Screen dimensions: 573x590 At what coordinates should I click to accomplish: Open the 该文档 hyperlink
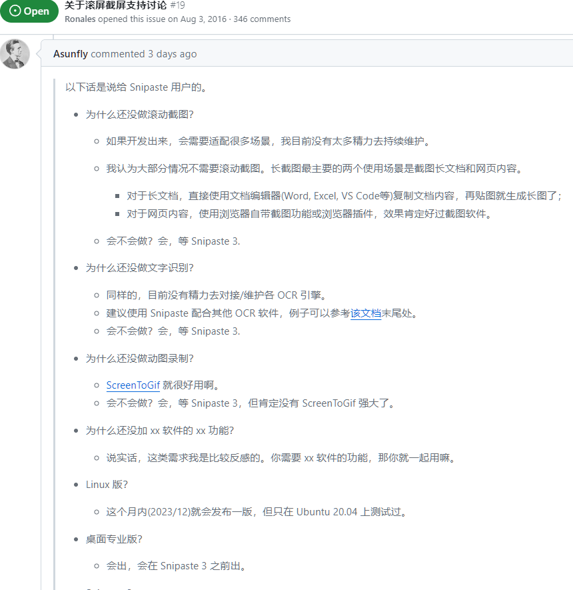point(366,313)
